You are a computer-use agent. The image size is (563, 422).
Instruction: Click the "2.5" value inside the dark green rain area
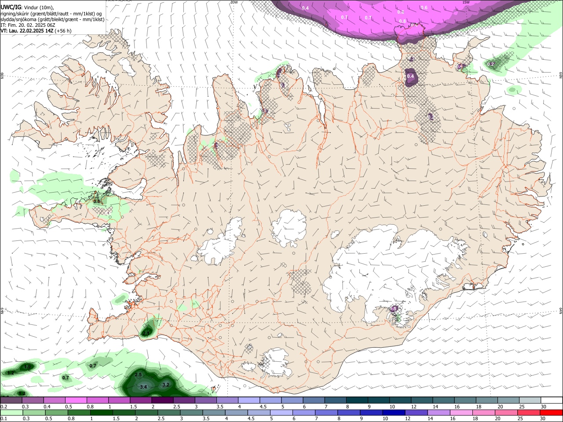click(x=138, y=375)
